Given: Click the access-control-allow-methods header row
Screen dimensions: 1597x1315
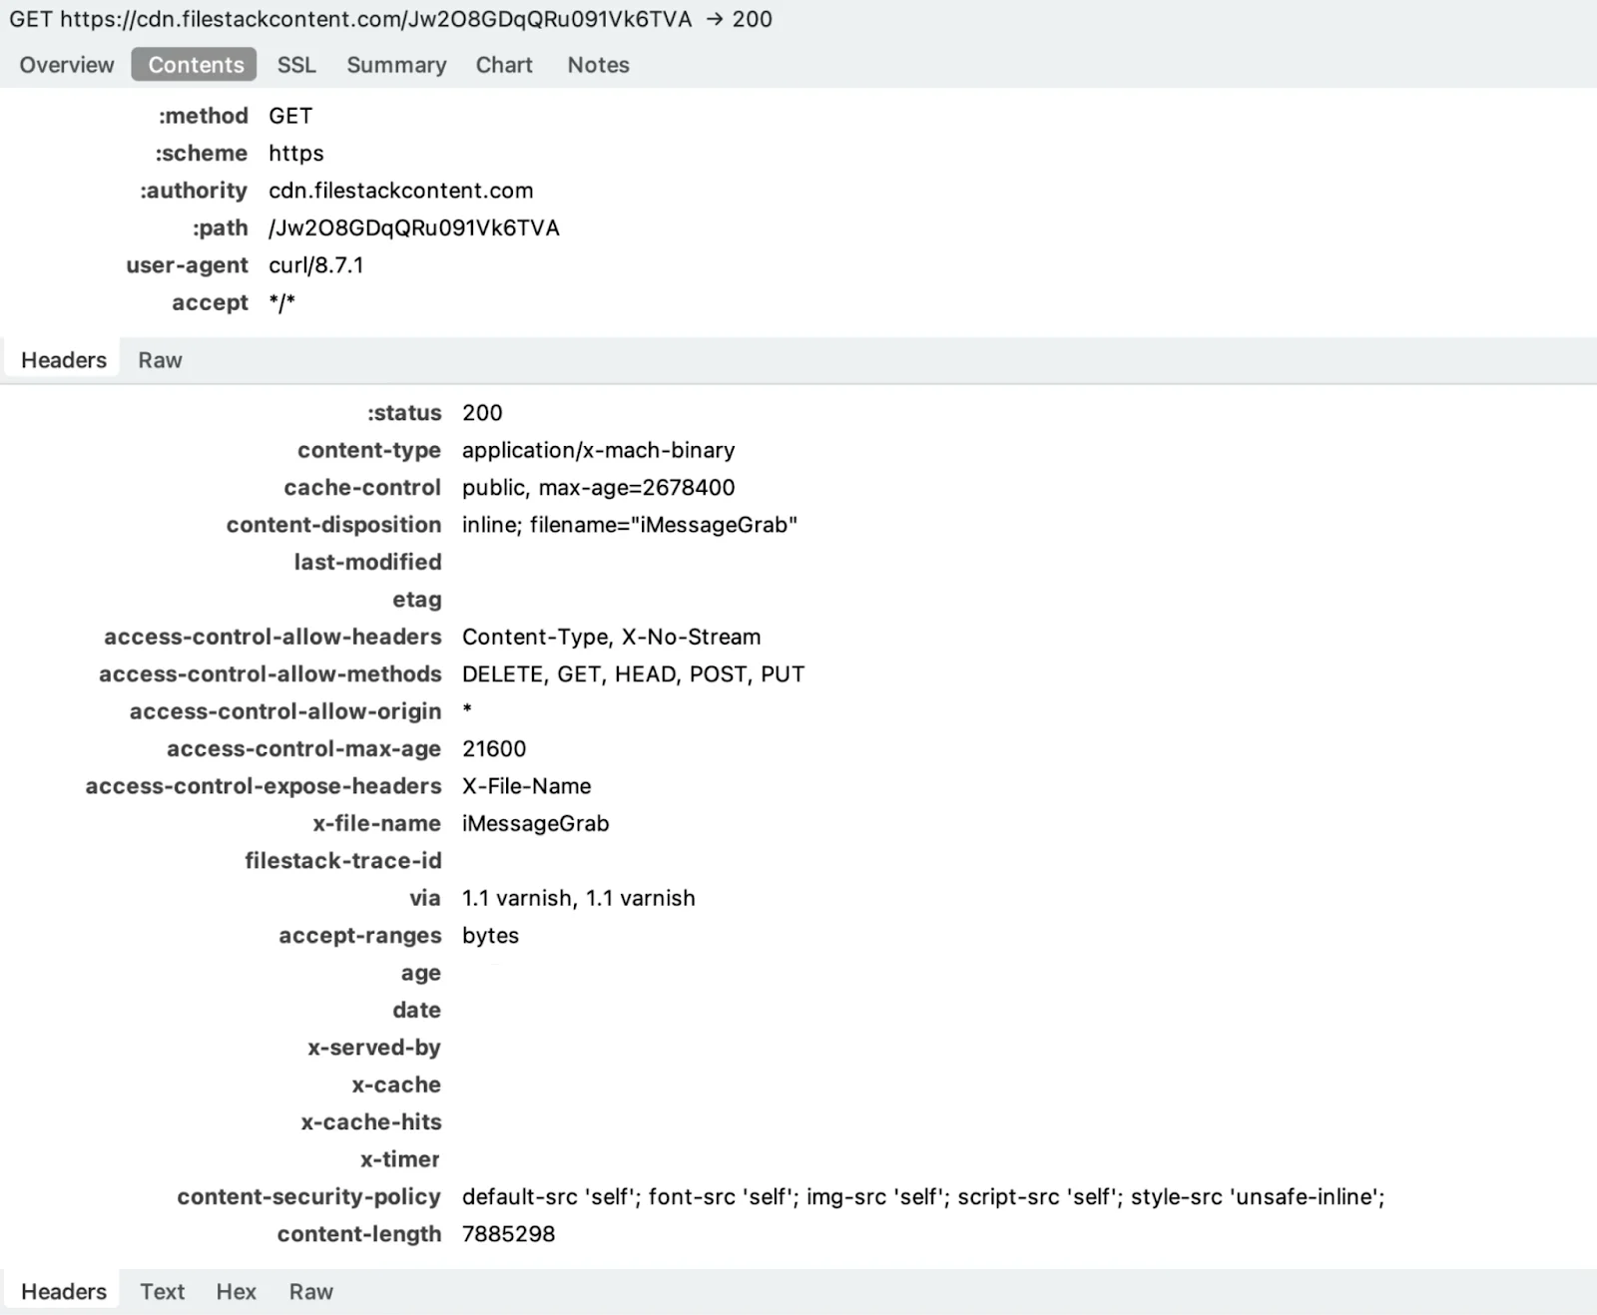Looking at the screenshot, I should [x=633, y=674].
